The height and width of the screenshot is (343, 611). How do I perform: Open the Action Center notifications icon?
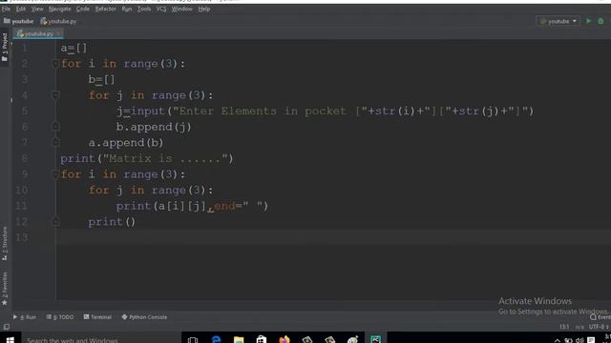(591, 341)
